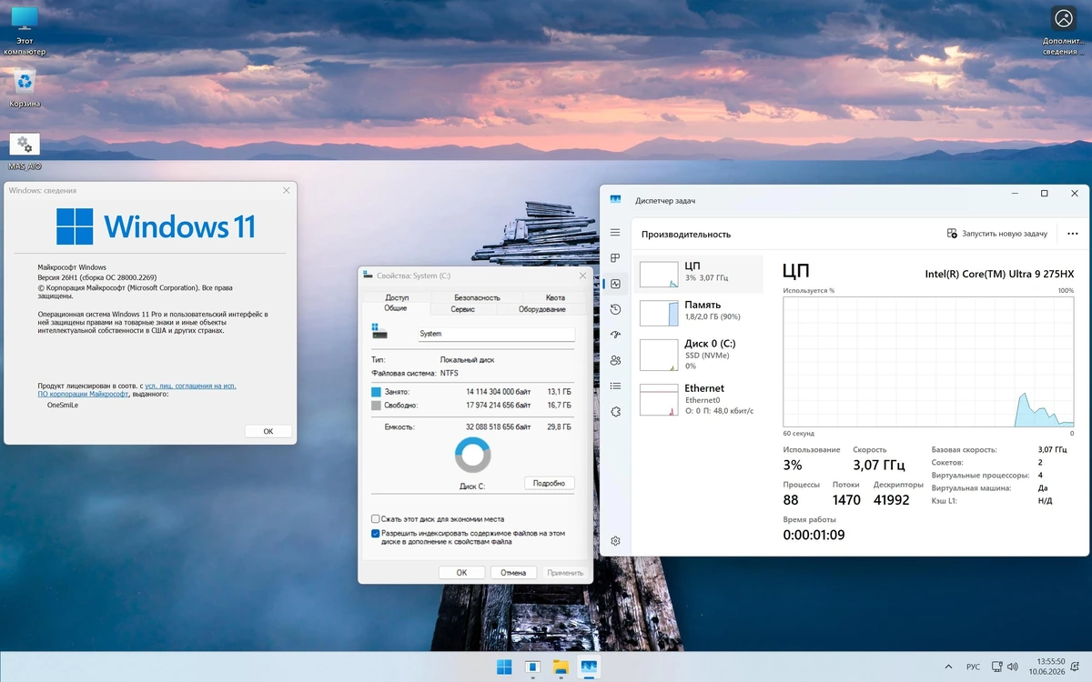The height and width of the screenshot is (682, 1092).
Task: Open the App history icon in Task Manager
Action: 615,309
